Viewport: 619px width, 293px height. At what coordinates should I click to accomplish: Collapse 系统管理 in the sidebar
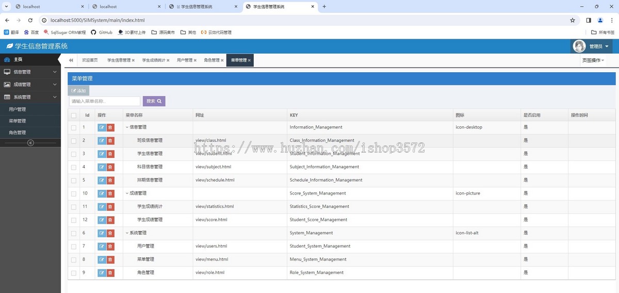pos(30,97)
